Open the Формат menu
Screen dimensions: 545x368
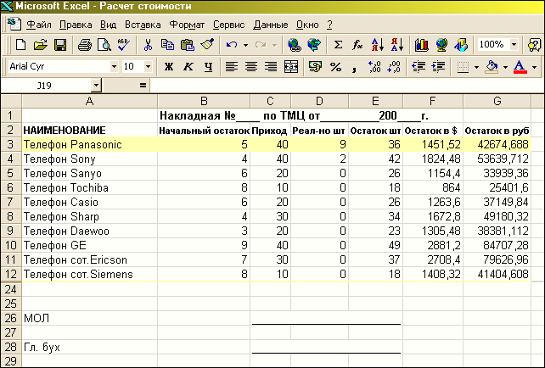[187, 25]
